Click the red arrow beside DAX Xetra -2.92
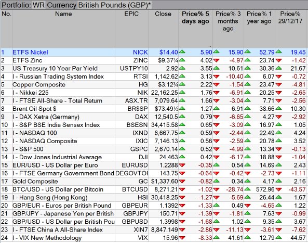Image resolution: width=308 pixels, height=243 pixels. pyautogui.click(x=278, y=117)
